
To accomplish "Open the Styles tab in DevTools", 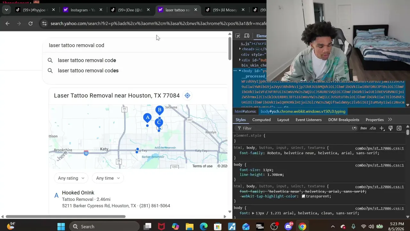I will 241,120.
